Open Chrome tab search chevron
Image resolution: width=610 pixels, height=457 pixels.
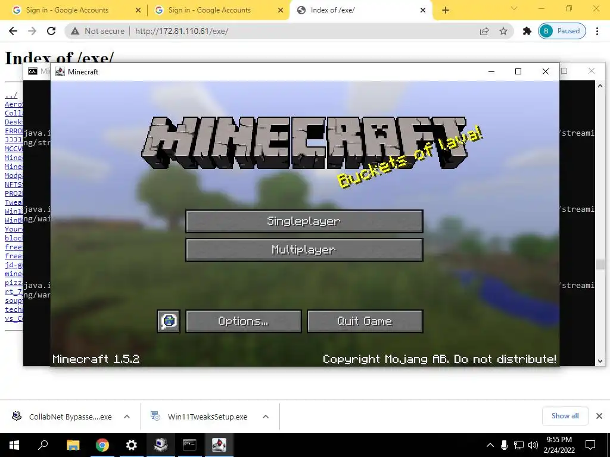pos(514,8)
